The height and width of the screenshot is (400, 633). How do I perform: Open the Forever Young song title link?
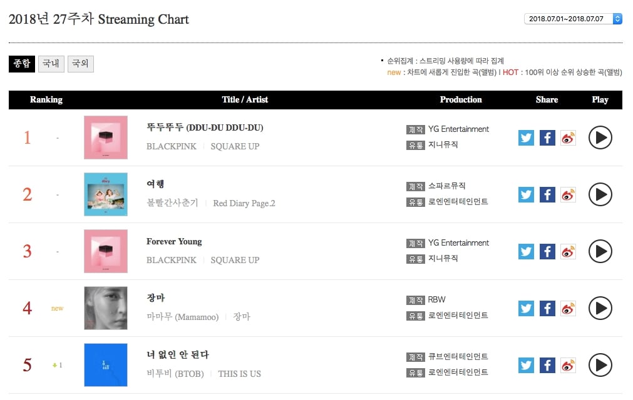pyautogui.click(x=174, y=241)
